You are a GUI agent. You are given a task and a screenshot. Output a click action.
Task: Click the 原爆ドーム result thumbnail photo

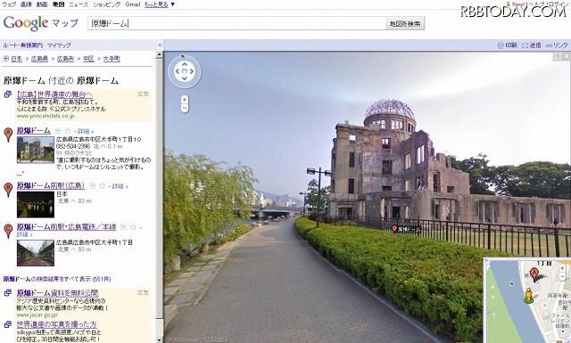coord(36,150)
